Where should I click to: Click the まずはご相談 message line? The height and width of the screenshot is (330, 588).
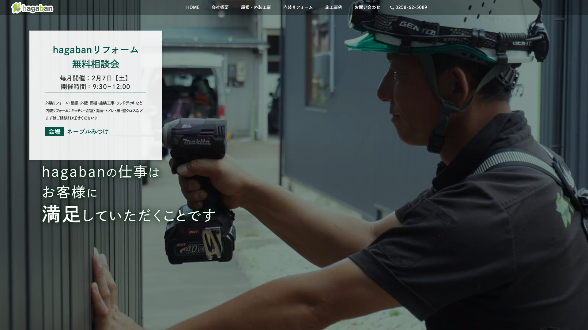click(x=71, y=118)
